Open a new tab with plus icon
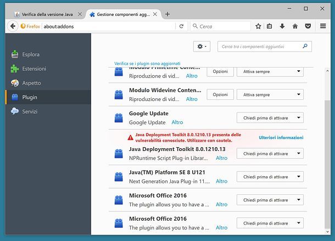This screenshot has width=335, height=241. (168, 14)
